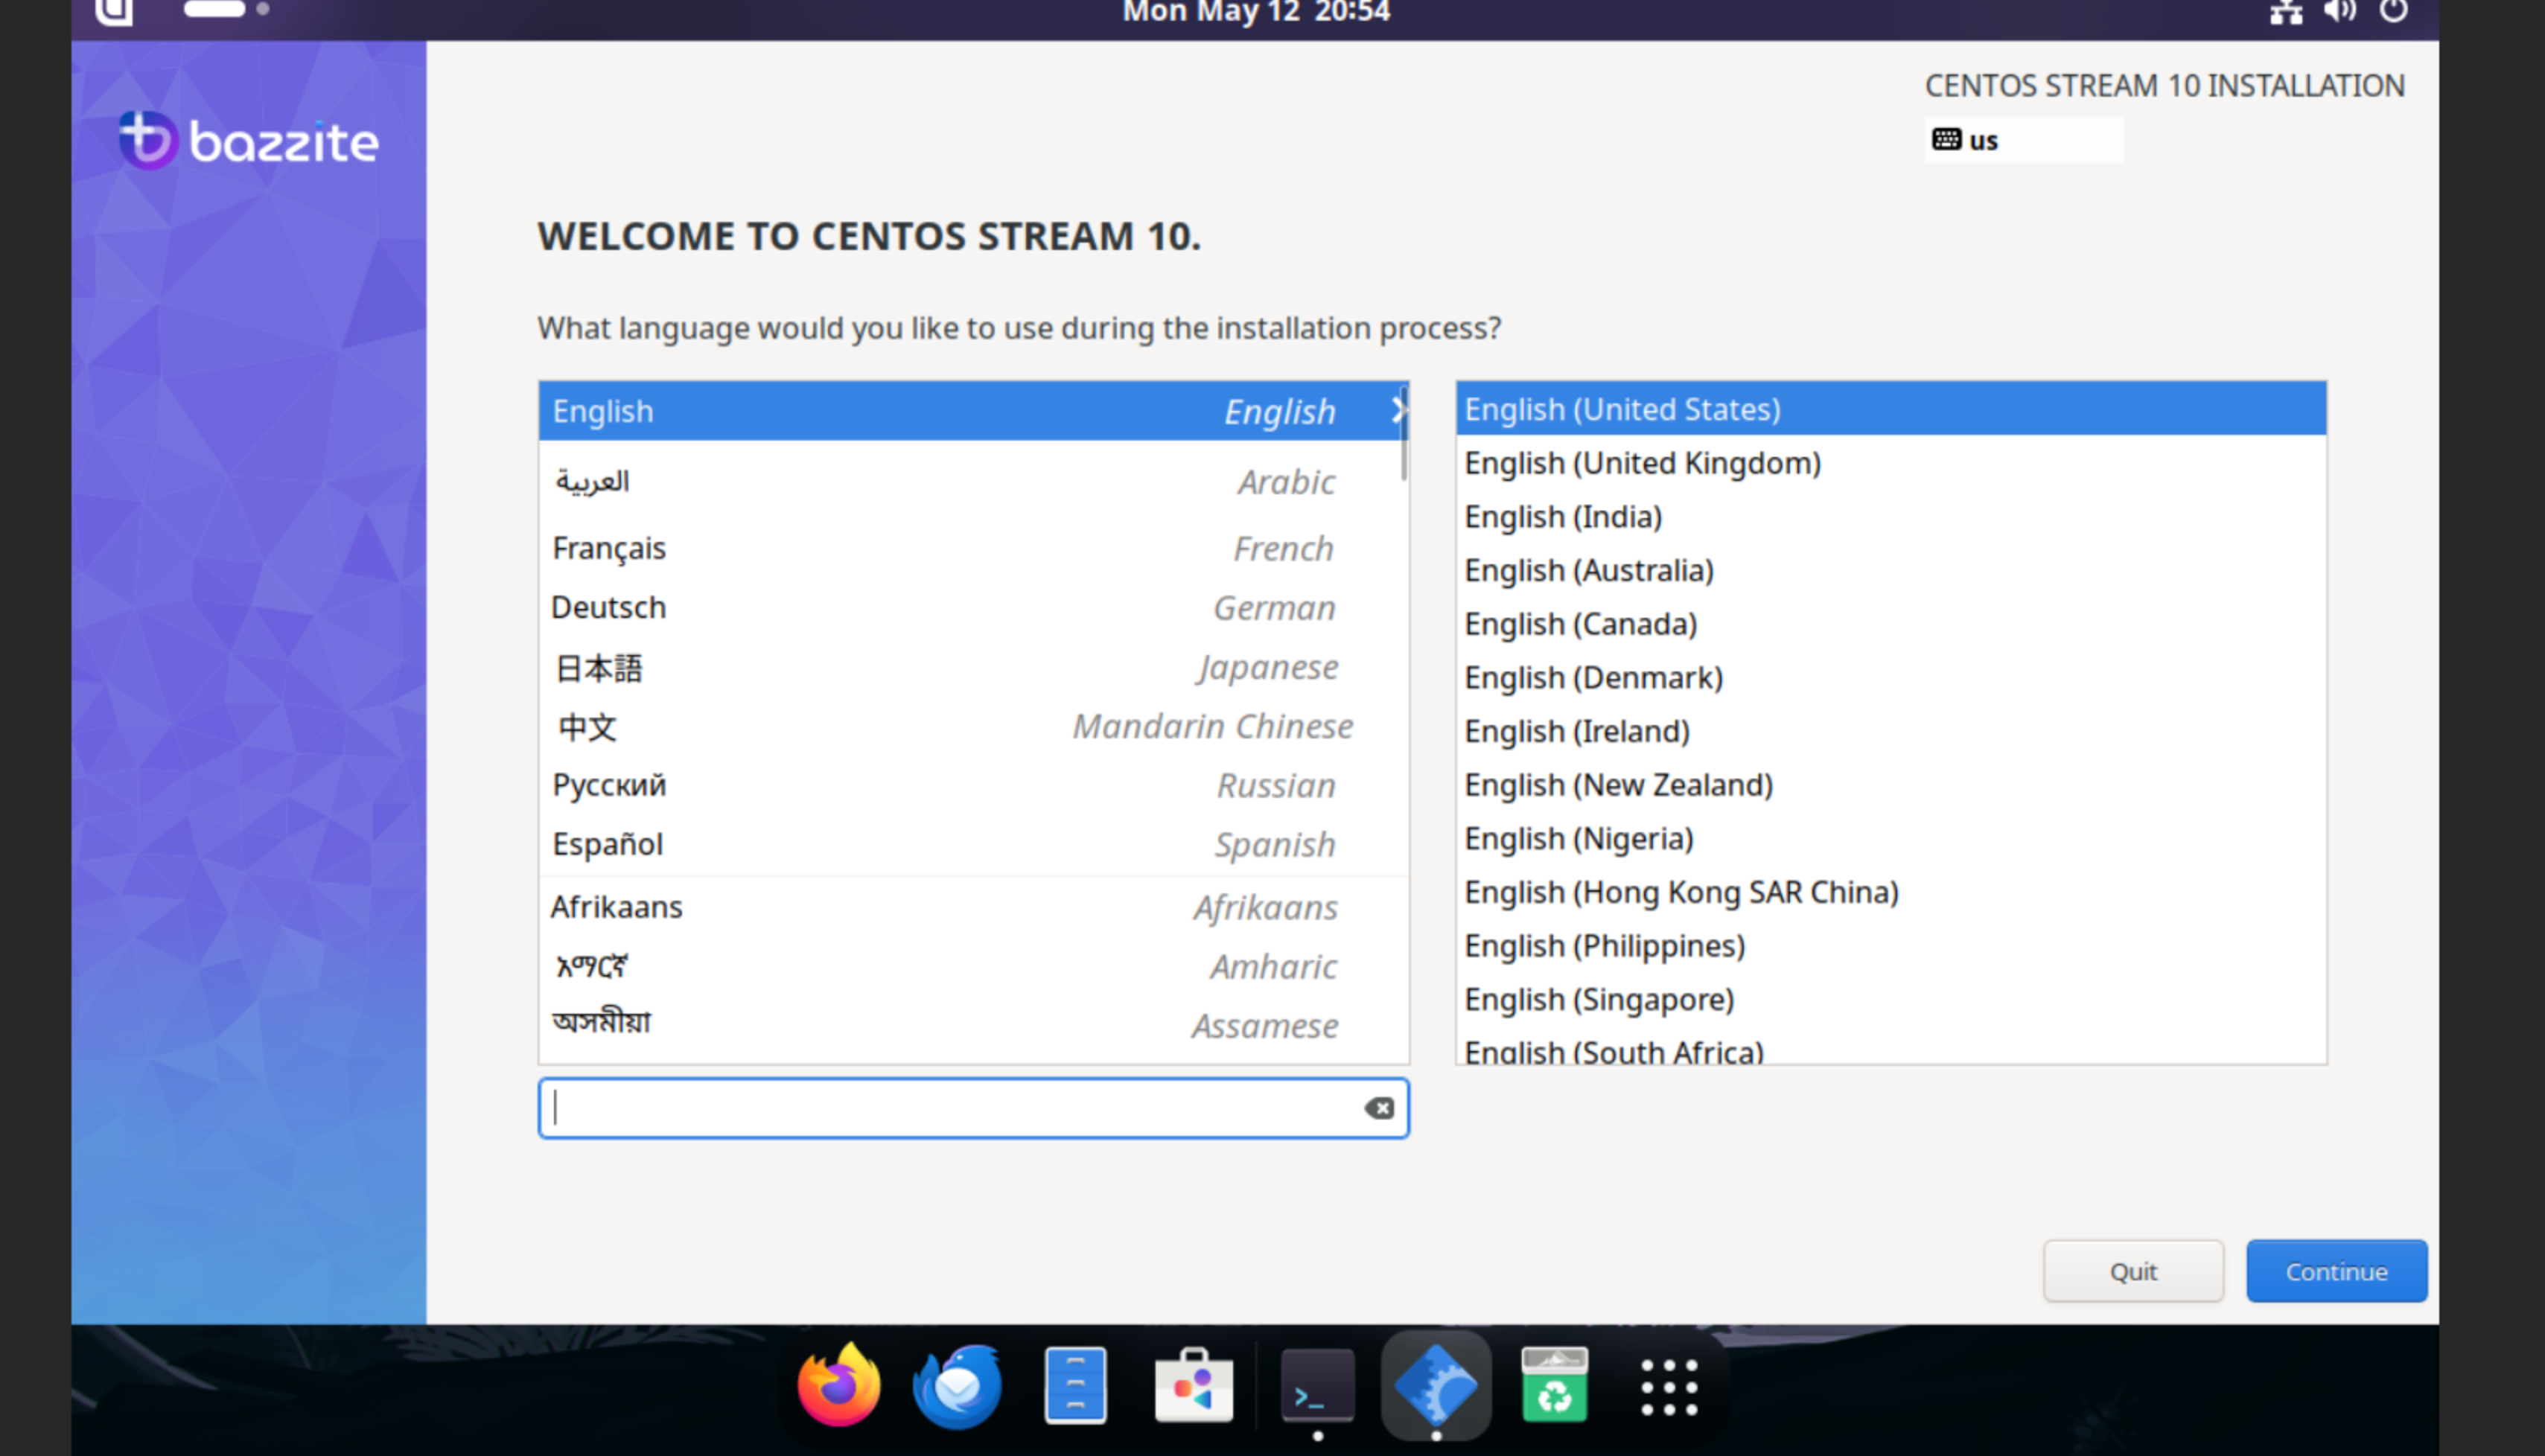Show all applications grid
Viewport: 2545px width, 1456px height.
(x=1669, y=1387)
